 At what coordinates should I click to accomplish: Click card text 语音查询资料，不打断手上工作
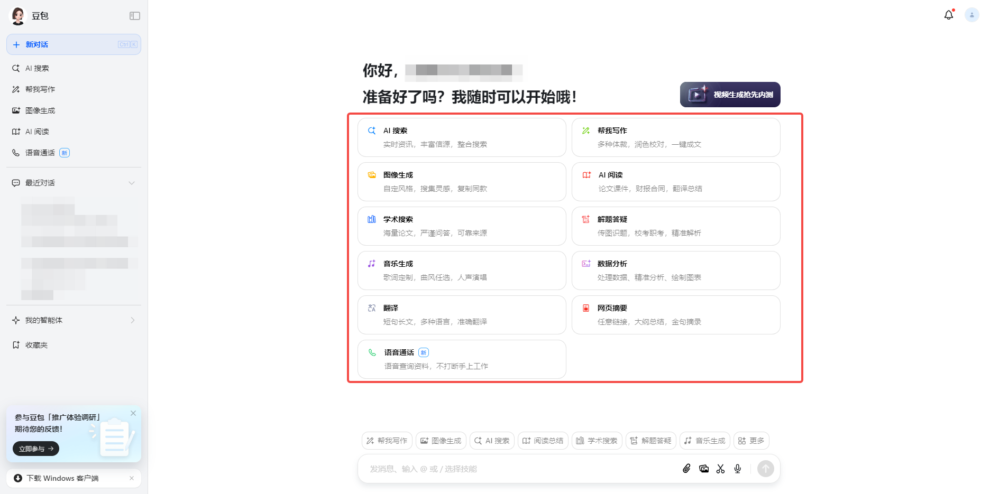tap(436, 366)
